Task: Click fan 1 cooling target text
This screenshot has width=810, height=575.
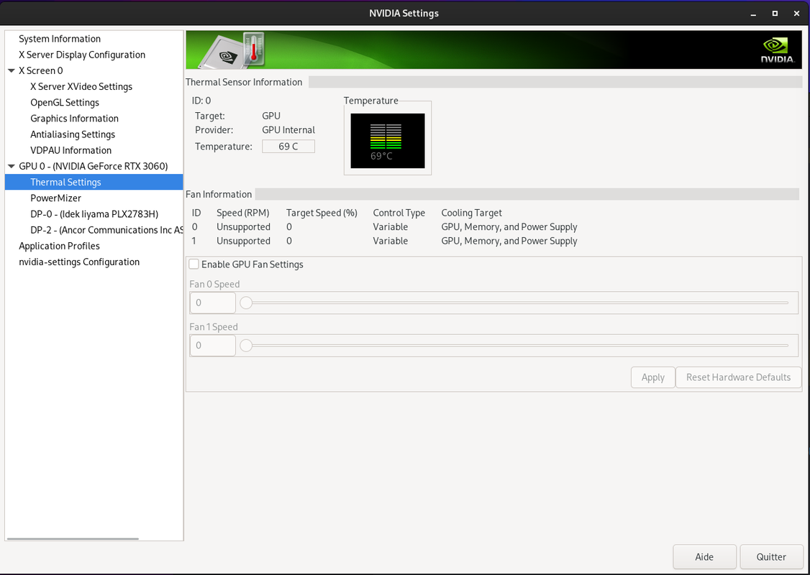Action: pyautogui.click(x=509, y=241)
